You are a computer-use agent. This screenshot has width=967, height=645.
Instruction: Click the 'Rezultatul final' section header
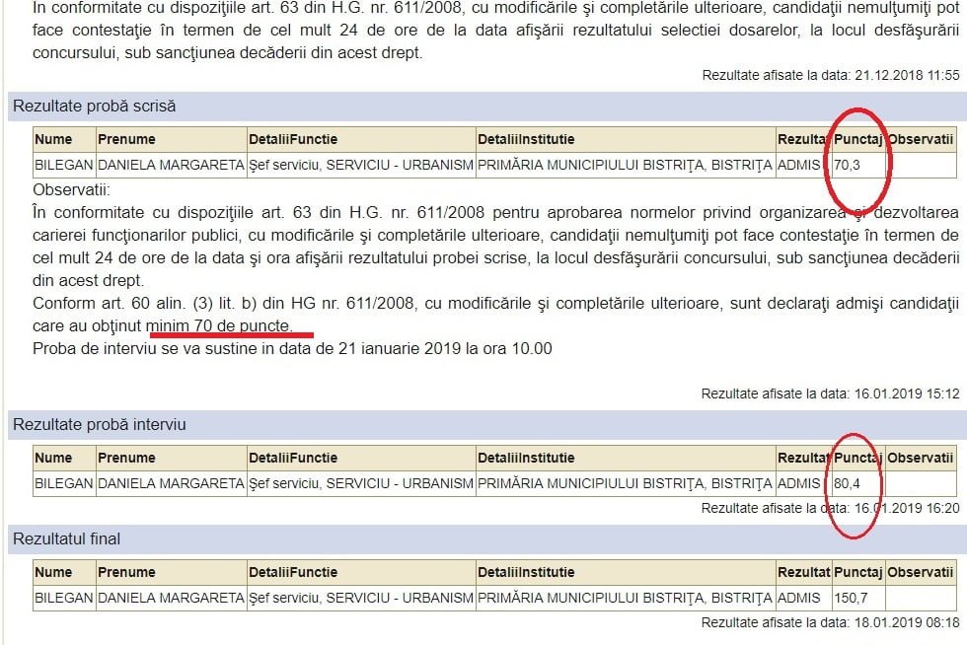[x=66, y=538]
